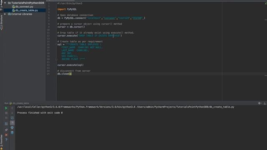
Task: Click the Stop process square icon
Action: 6,113
